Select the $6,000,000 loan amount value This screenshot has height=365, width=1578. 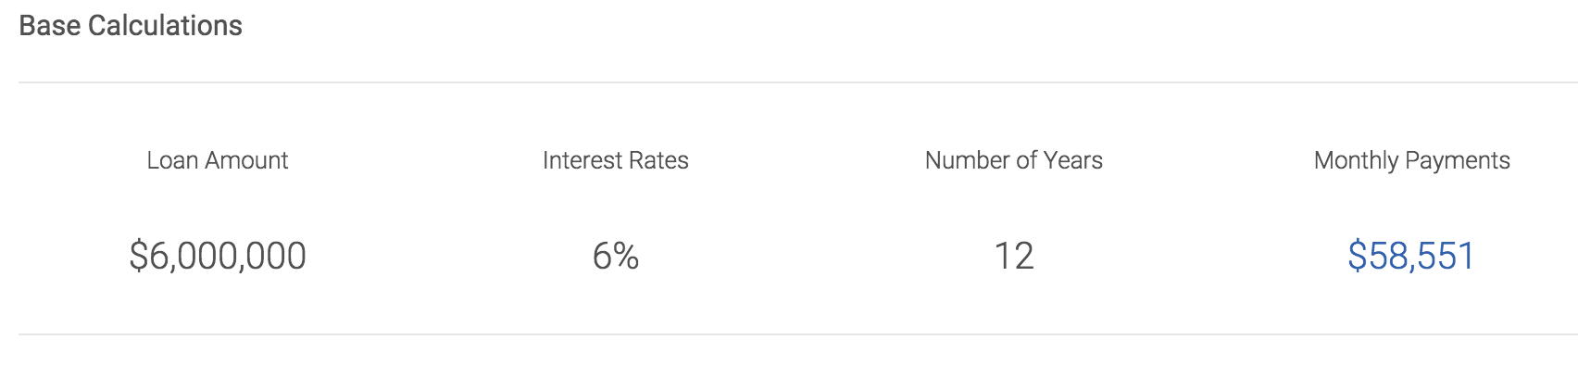pos(218,256)
